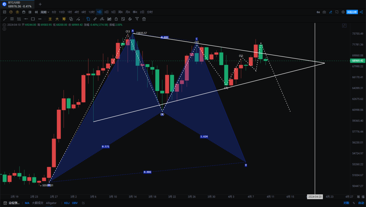Click the 1.624 ratio label
Image resolution: width=366 pixels, height=207 pixels.
coord(204,136)
